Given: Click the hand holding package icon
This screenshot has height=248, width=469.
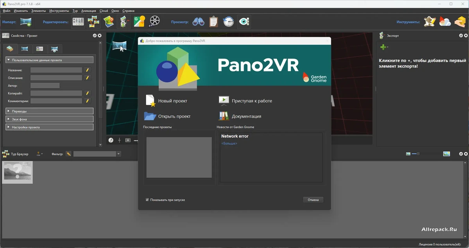Looking at the screenshot, I should coord(460,22).
